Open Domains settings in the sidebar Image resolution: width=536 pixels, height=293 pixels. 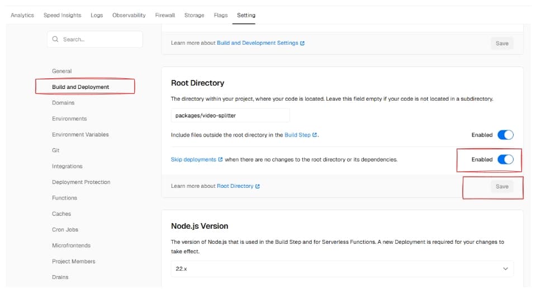pyautogui.click(x=63, y=103)
